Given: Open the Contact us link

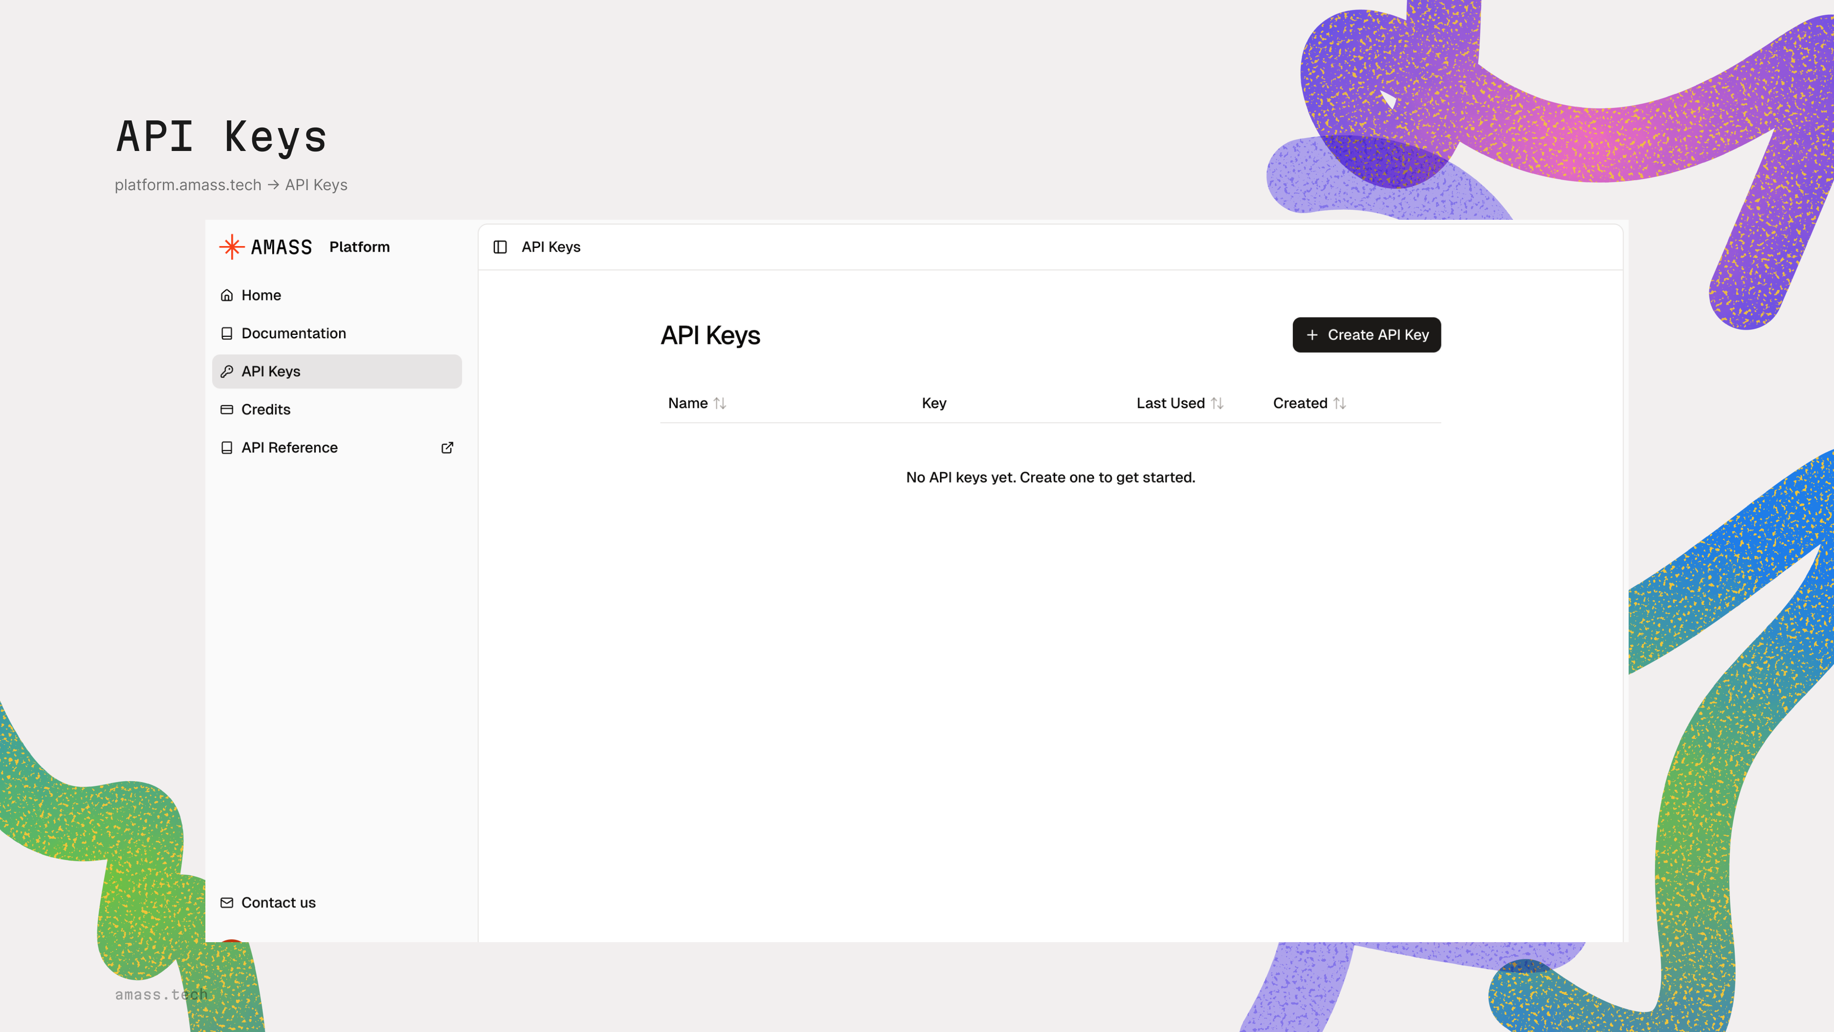Looking at the screenshot, I should [277, 903].
